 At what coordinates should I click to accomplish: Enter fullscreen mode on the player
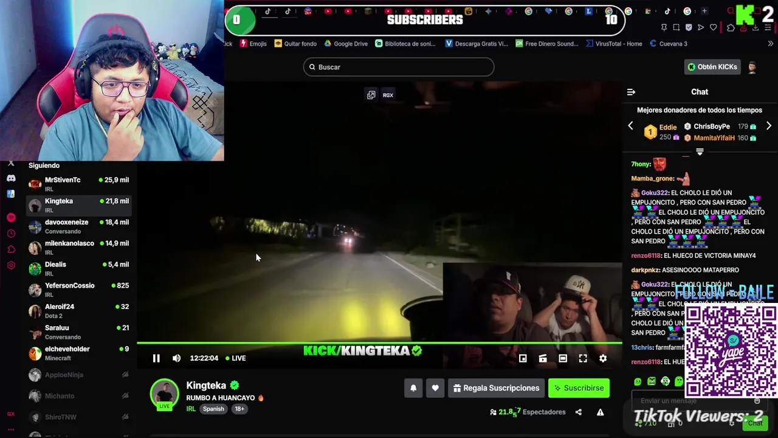[583, 358]
